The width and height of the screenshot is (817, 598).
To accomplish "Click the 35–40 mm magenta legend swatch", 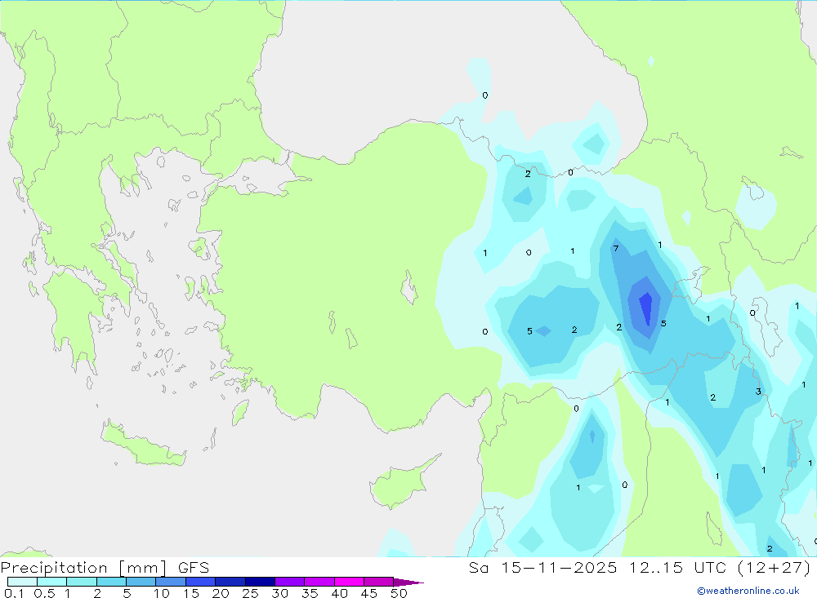I will [x=319, y=582].
